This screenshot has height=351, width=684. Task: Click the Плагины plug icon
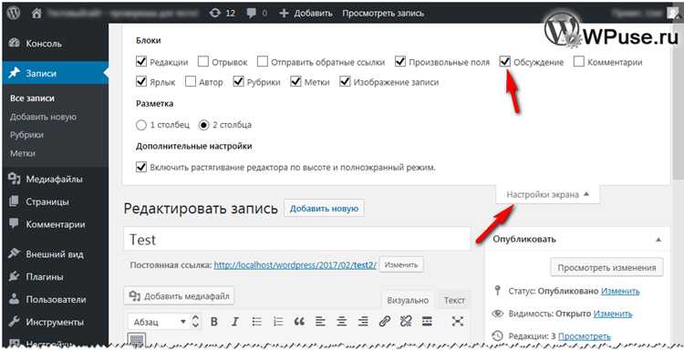[x=15, y=276]
